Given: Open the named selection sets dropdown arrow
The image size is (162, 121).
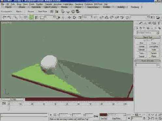Looking at the screenshot, I should click(148, 17).
